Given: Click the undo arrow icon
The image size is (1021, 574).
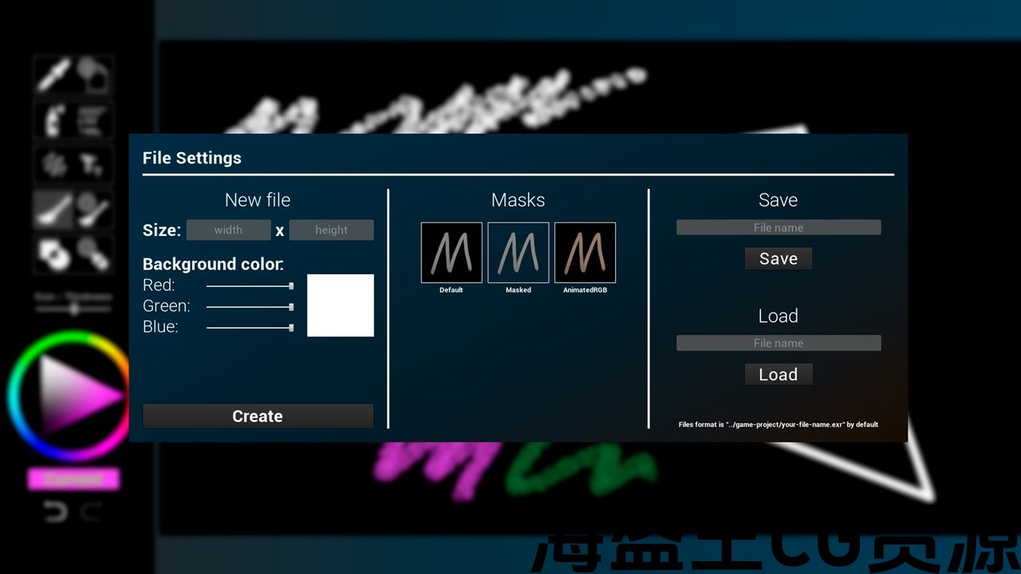Looking at the screenshot, I should 54,511.
